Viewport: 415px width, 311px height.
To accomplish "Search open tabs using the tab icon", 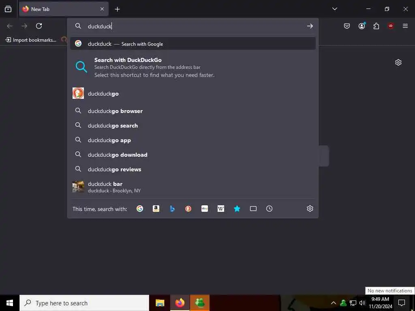I will point(253,209).
